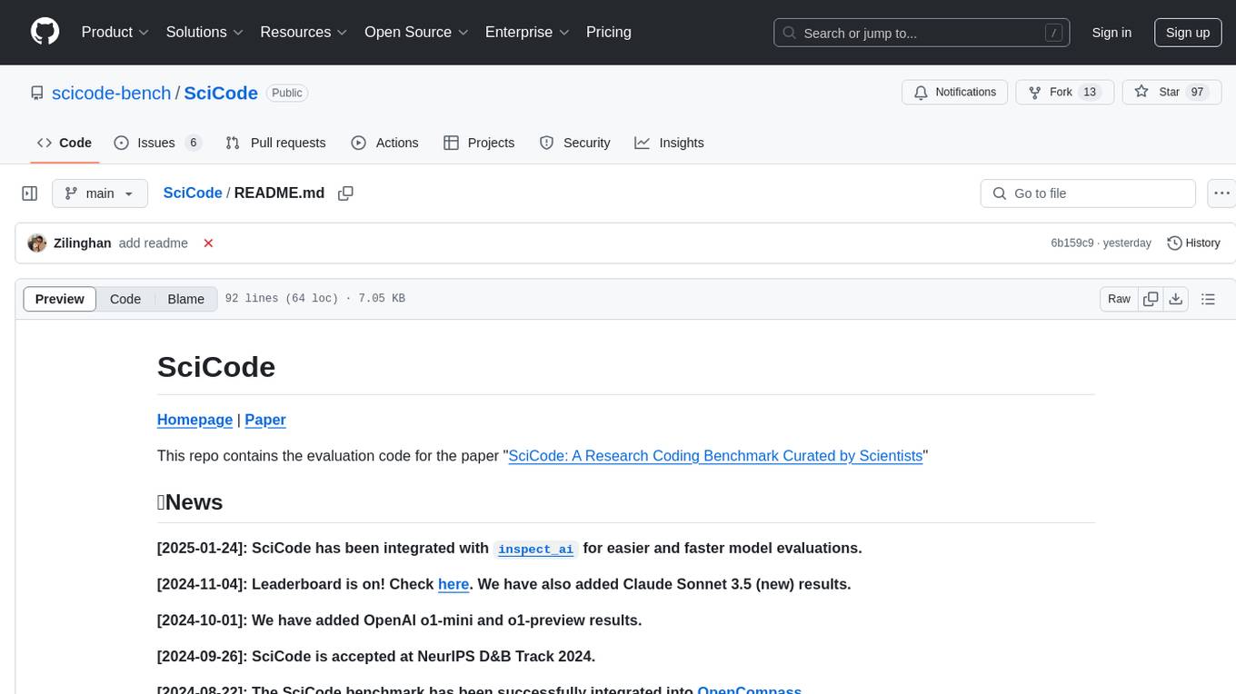The height and width of the screenshot is (694, 1236).
Task: Expand the Solutions menu
Action: click(x=204, y=32)
